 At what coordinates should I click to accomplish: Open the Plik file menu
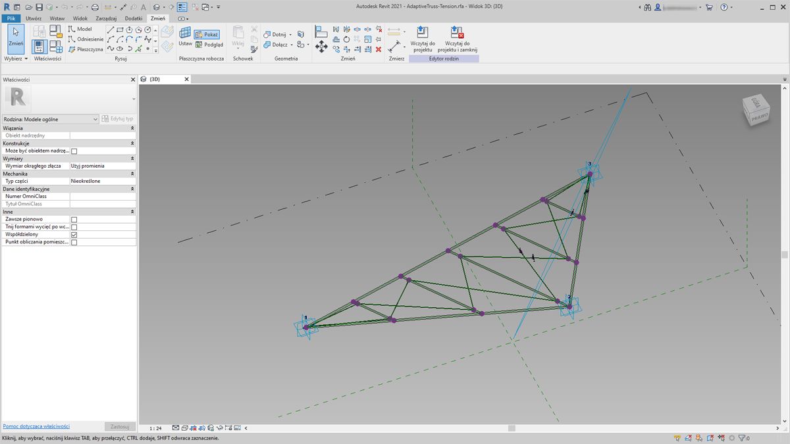pyautogui.click(x=11, y=18)
